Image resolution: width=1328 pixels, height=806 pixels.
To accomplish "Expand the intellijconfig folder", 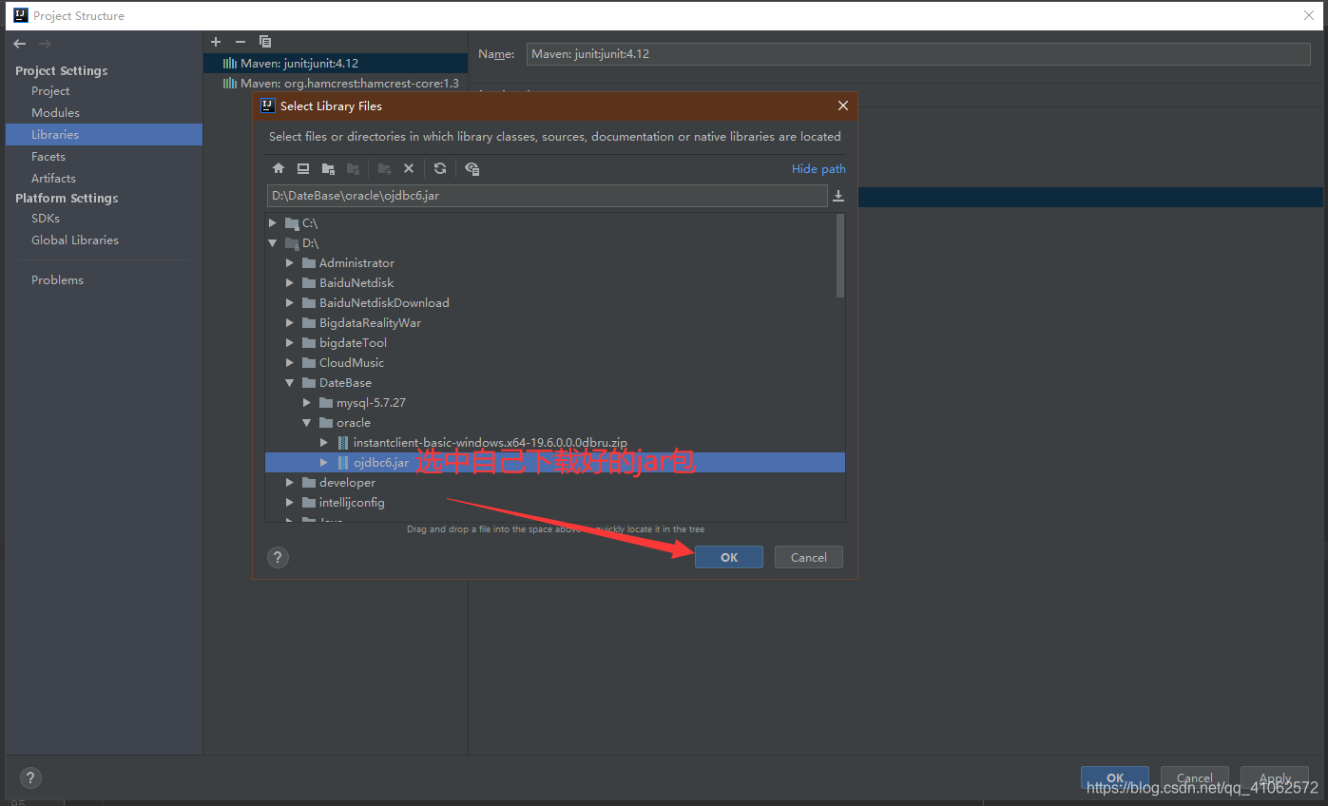I will coord(290,503).
